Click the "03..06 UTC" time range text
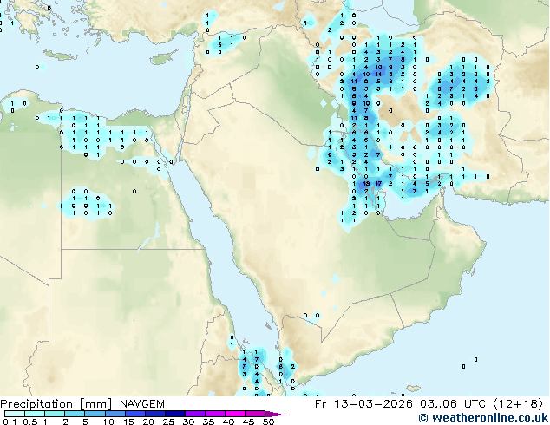The height and width of the screenshot is (425, 550). tap(453, 404)
